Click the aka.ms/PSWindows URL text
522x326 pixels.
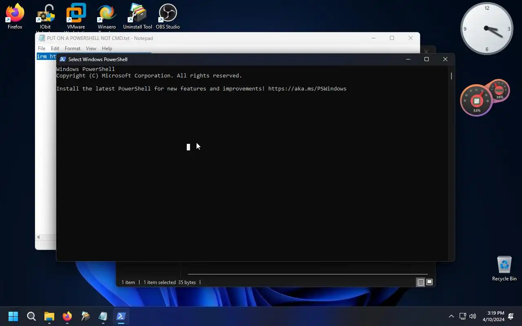click(307, 88)
